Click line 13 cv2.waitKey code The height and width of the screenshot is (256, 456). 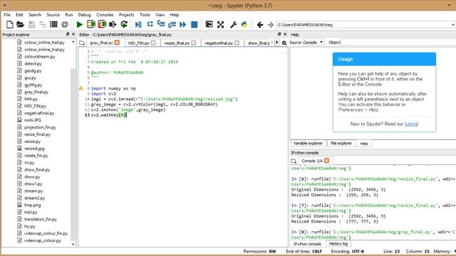click(109, 115)
